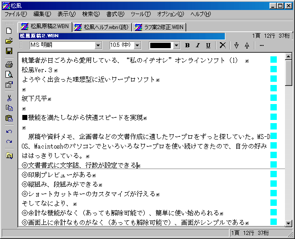295x239 pixels.
Task: Maximize the 松風 window
Action: (x=280, y=6)
